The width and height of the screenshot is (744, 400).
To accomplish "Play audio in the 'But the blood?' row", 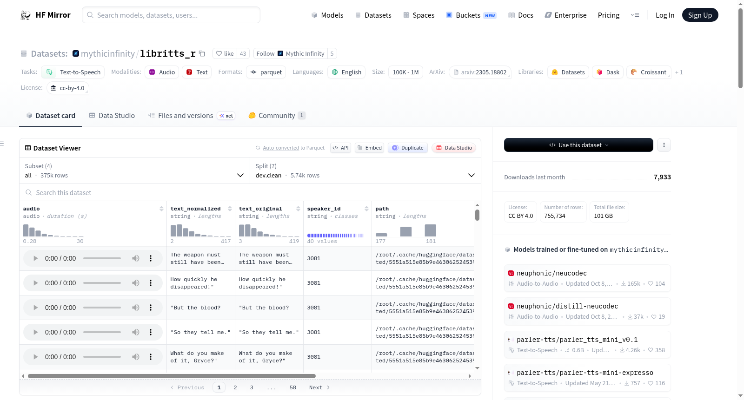I will (35, 308).
